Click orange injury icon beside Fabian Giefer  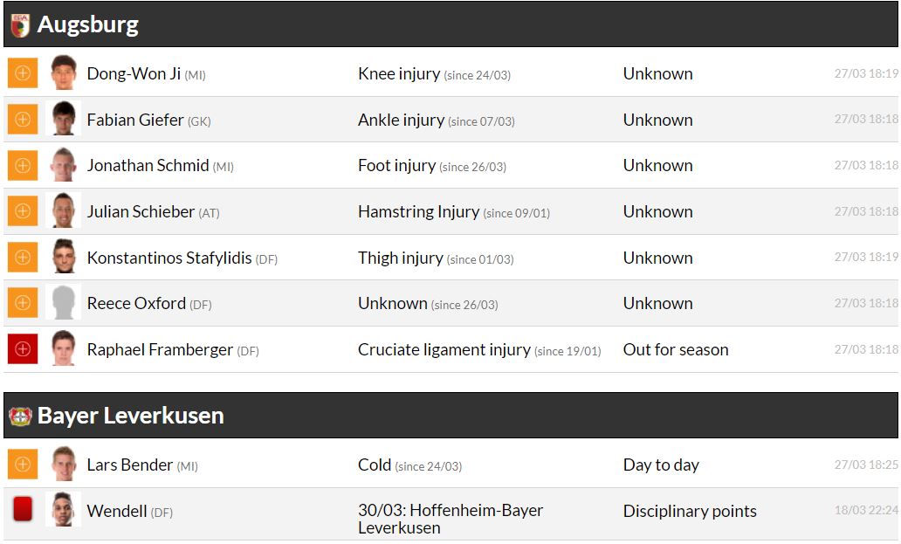23,120
